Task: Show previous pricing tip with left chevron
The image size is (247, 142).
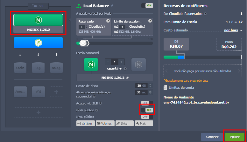Action: click(x=166, y=71)
